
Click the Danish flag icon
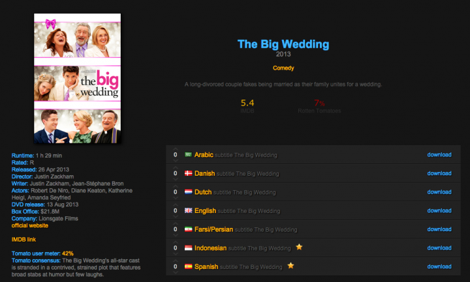pos(188,173)
